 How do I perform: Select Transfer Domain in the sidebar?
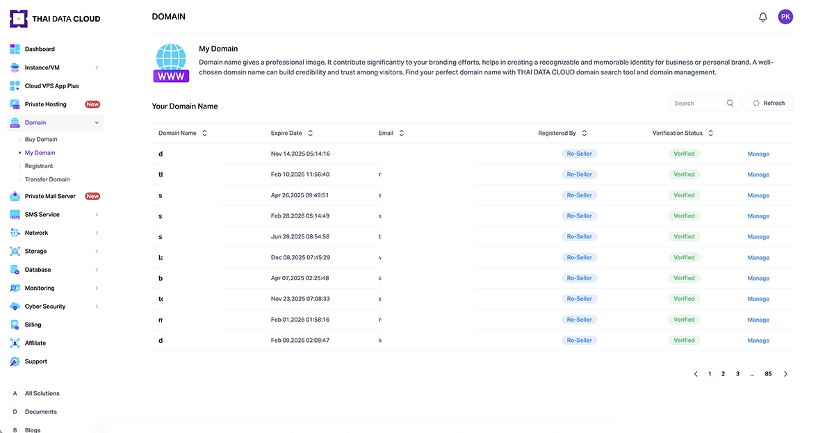(x=47, y=179)
